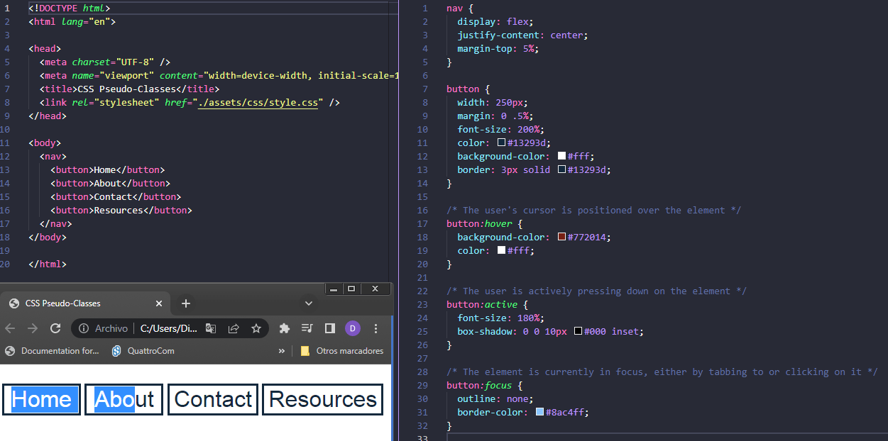Select the CSS Pseudo-Classes tab

85,303
